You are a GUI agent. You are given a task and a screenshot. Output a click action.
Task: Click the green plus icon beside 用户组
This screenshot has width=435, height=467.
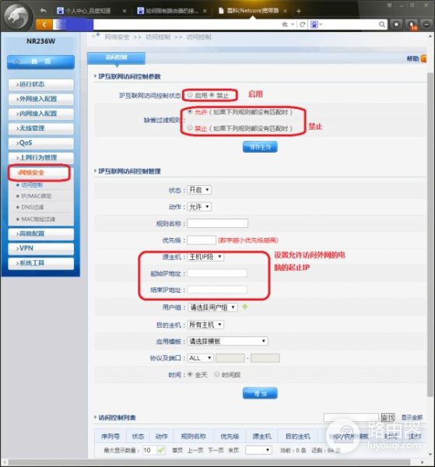point(245,307)
